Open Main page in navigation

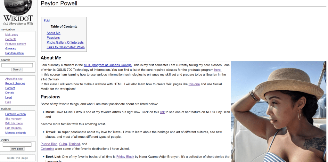(12, 35)
